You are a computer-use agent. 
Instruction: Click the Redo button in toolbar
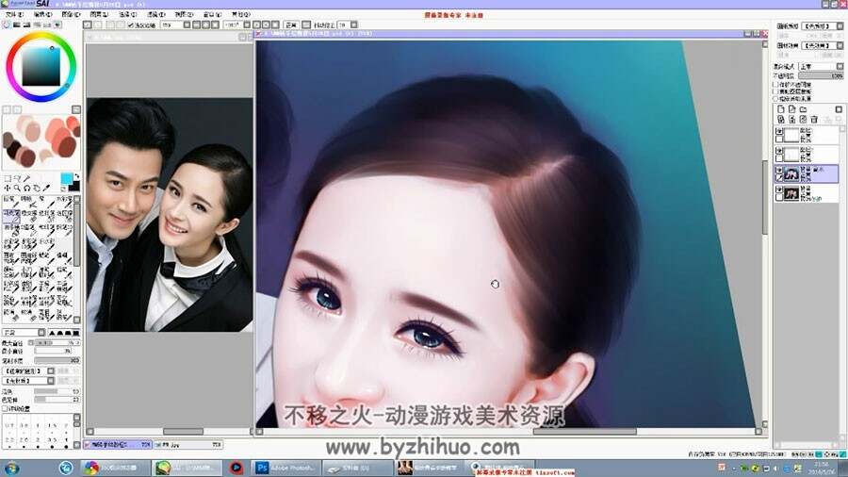pos(98,25)
